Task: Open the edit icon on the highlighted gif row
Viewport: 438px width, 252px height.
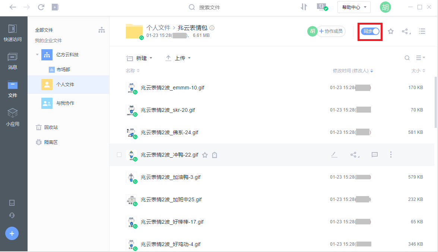Action: click(x=334, y=154)
